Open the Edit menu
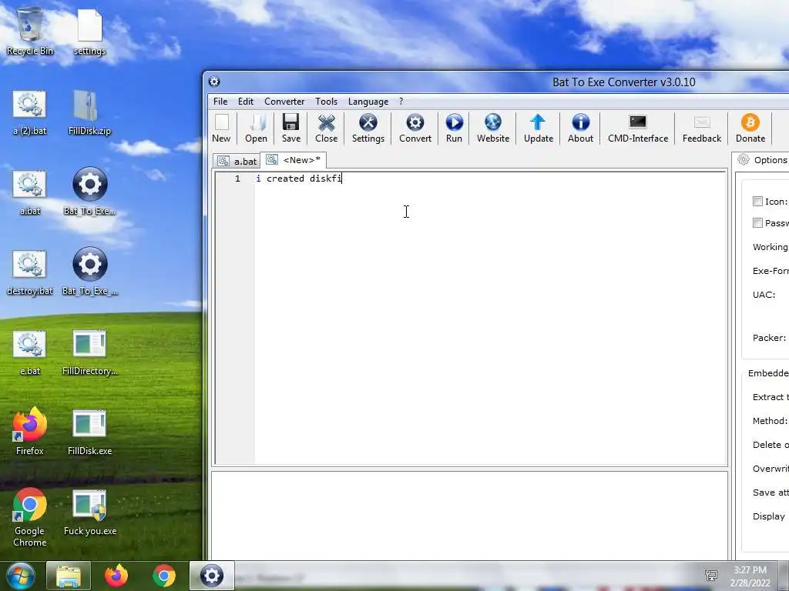The image size is (789, 591). point(246,102)
